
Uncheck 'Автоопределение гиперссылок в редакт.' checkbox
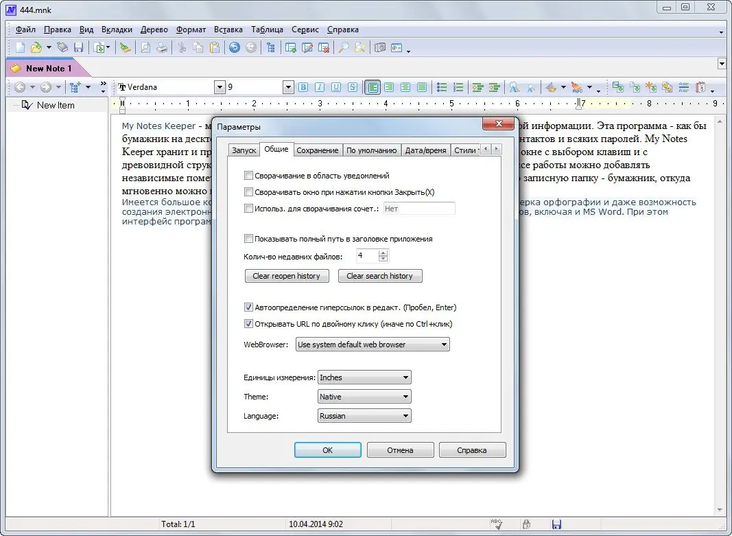[248, 307]
